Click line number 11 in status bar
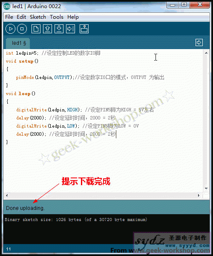The width and height of the screenshot is (213, 256). click(9, 249)
